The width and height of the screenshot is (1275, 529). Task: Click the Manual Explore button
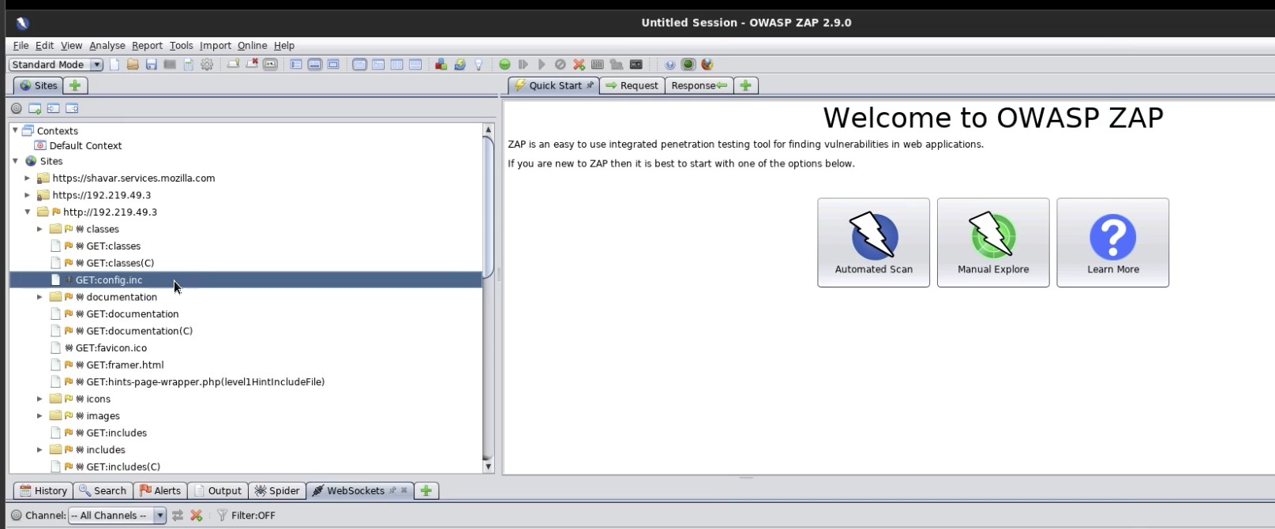click(x=992, y=242)
